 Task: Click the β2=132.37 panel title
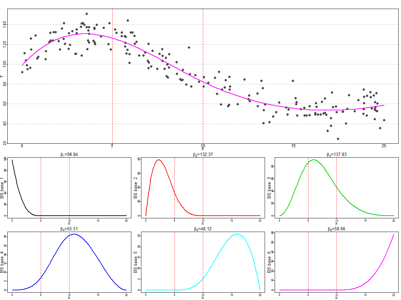point(203,155)
